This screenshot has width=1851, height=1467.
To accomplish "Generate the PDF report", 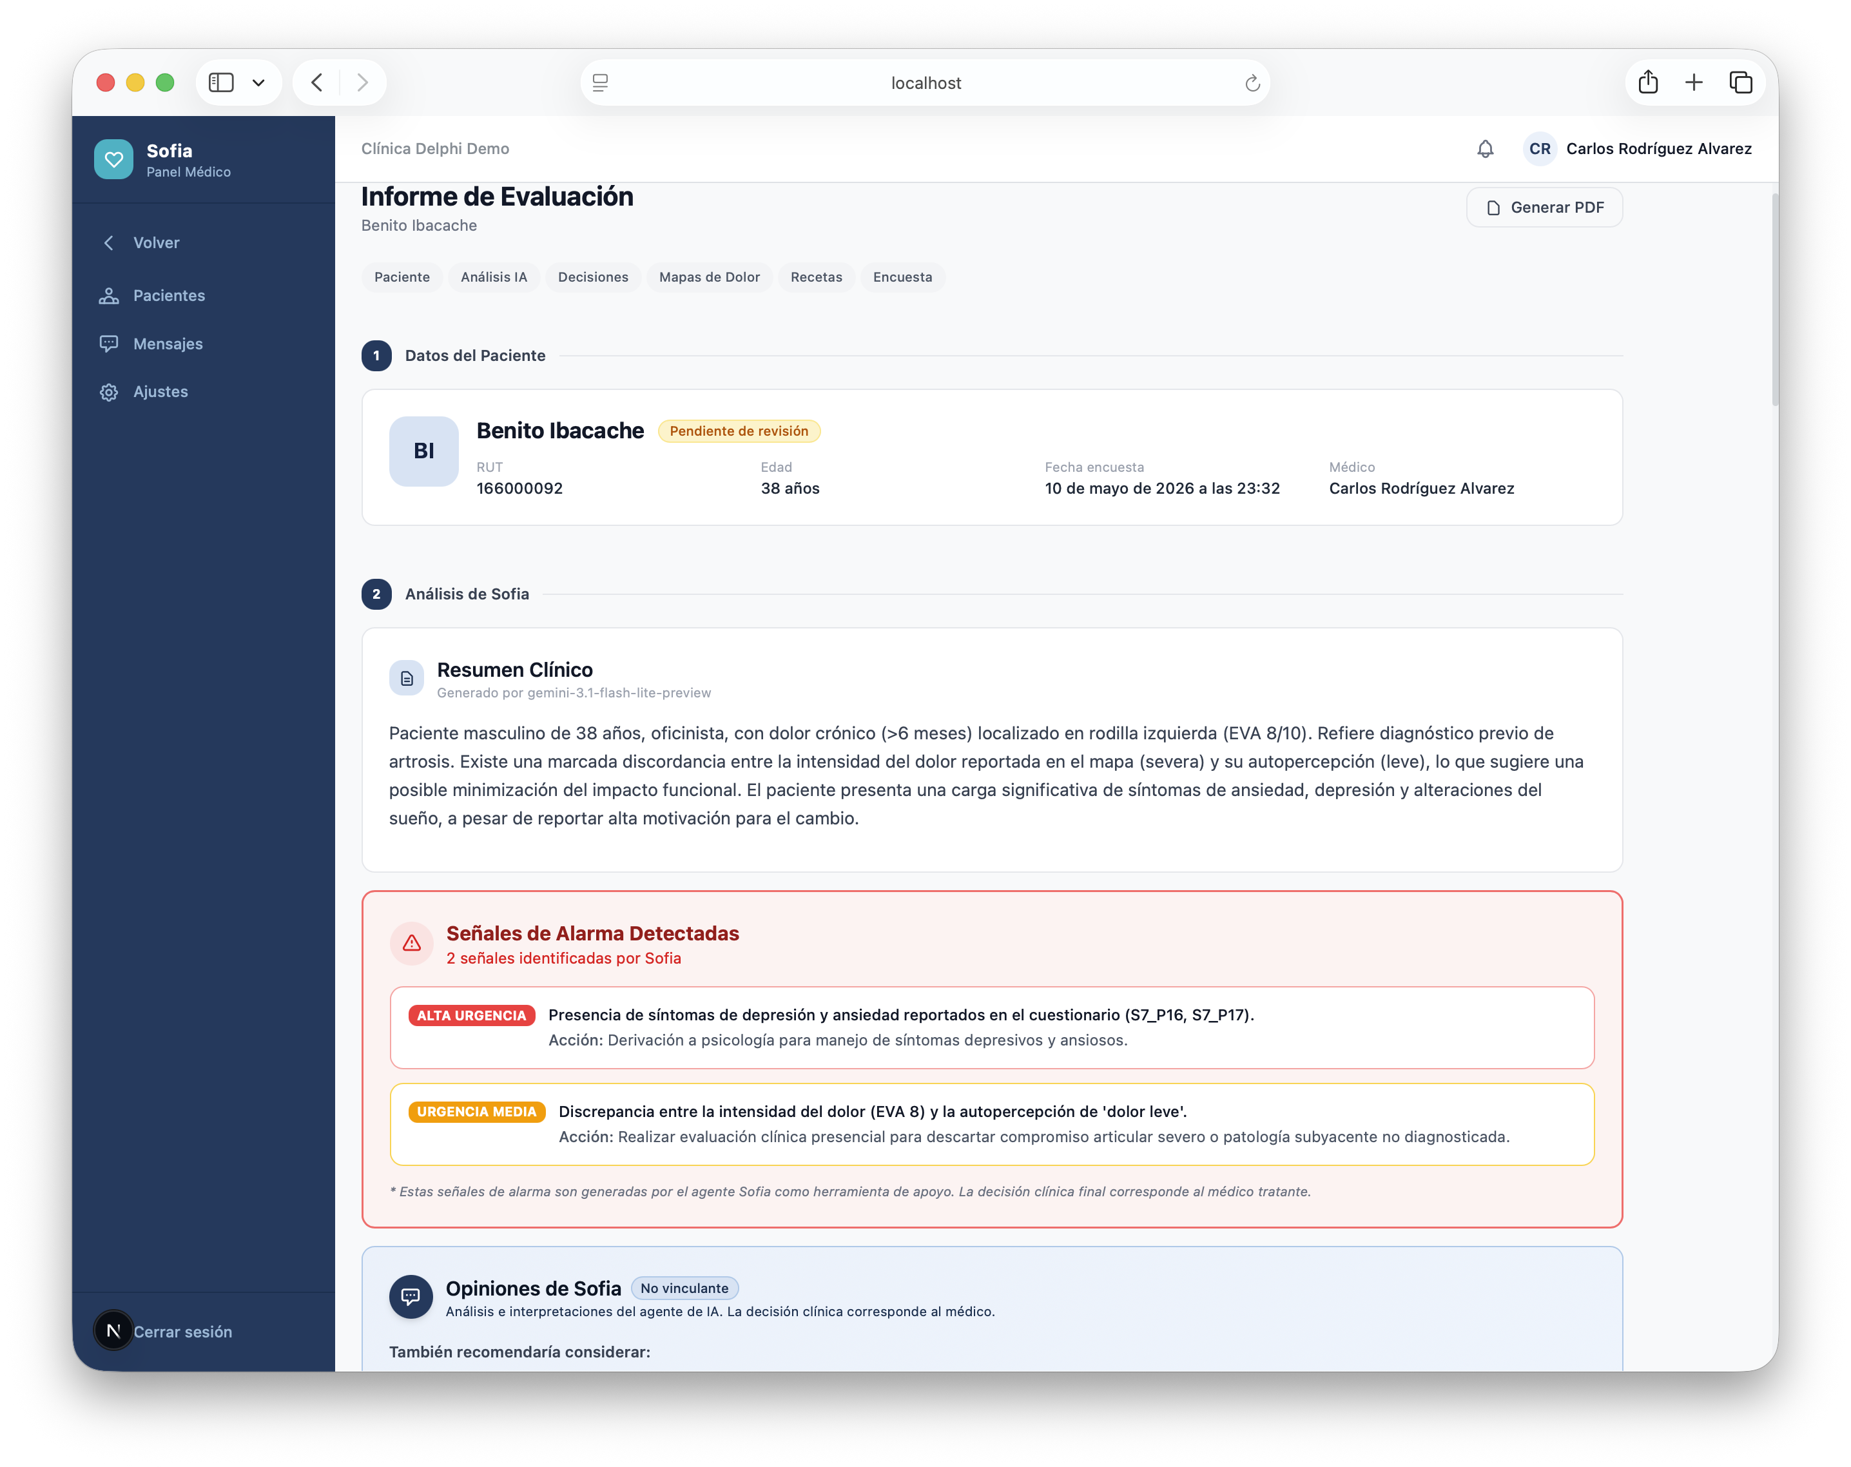I will pos(1544,208).
